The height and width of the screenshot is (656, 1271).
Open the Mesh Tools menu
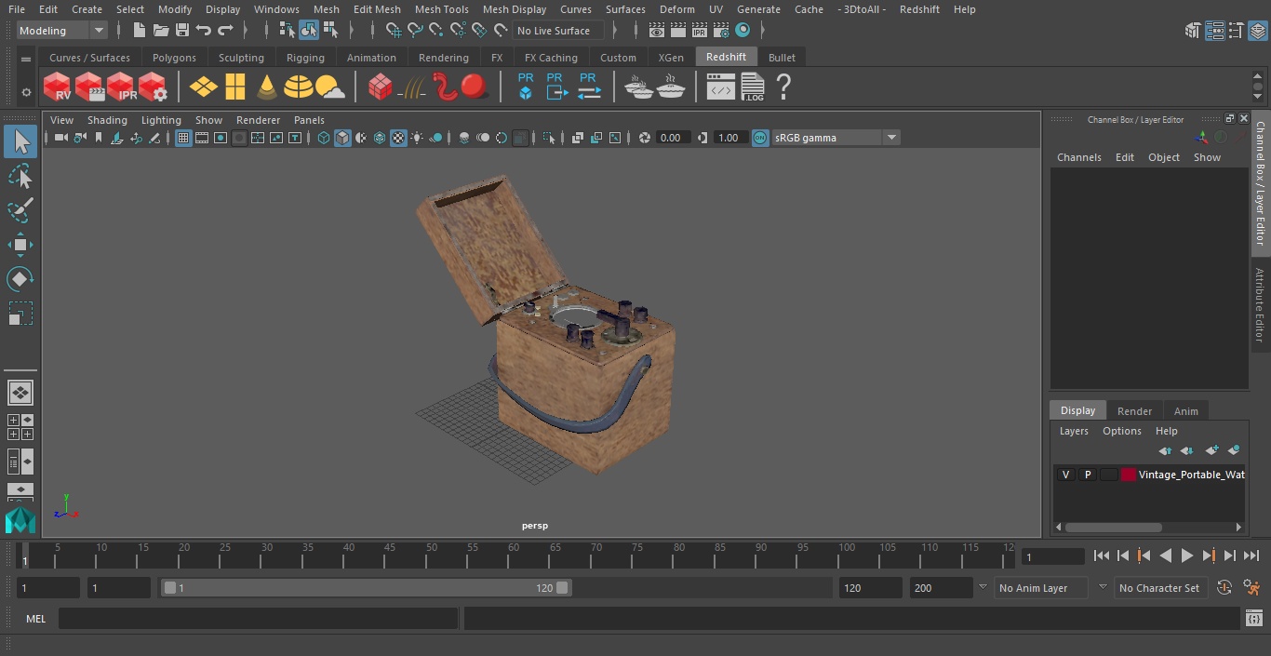(441, 9)
